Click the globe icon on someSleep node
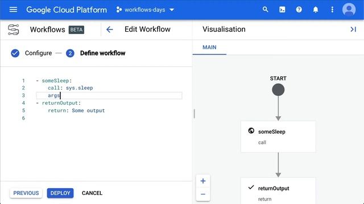Screen dimensions: 364x204 [251, 131]
